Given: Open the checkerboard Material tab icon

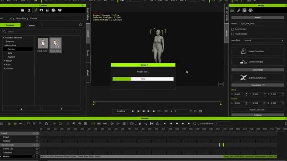Looking at the screenshot, I should pyautogui.click(x=244, y=10).
